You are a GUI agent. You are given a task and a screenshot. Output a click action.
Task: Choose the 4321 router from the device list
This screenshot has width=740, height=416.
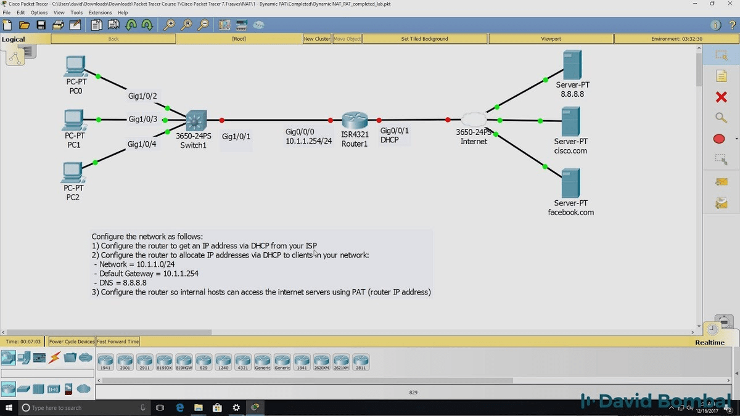click(x=243, y=362)
